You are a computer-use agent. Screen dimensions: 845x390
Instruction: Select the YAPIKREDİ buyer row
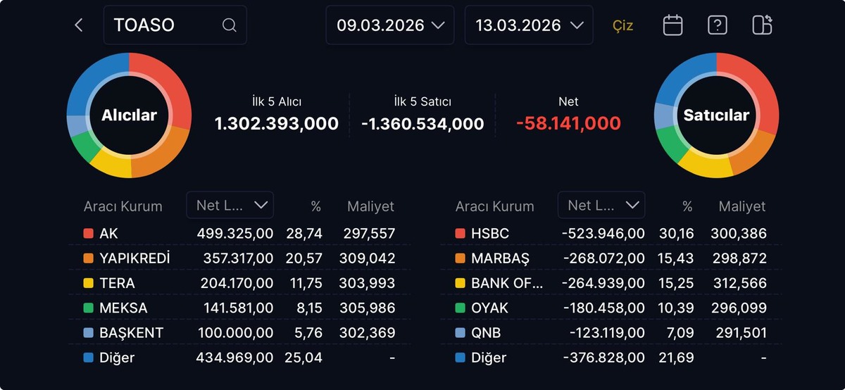coord(239,258)
